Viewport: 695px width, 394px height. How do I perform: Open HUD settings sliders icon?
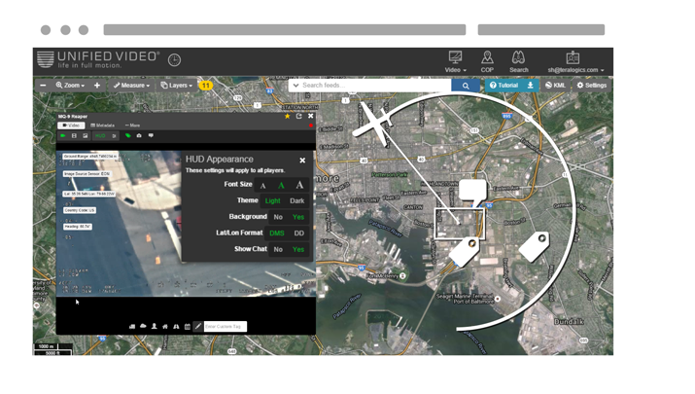pyautogui.click(x=114, y=136)
